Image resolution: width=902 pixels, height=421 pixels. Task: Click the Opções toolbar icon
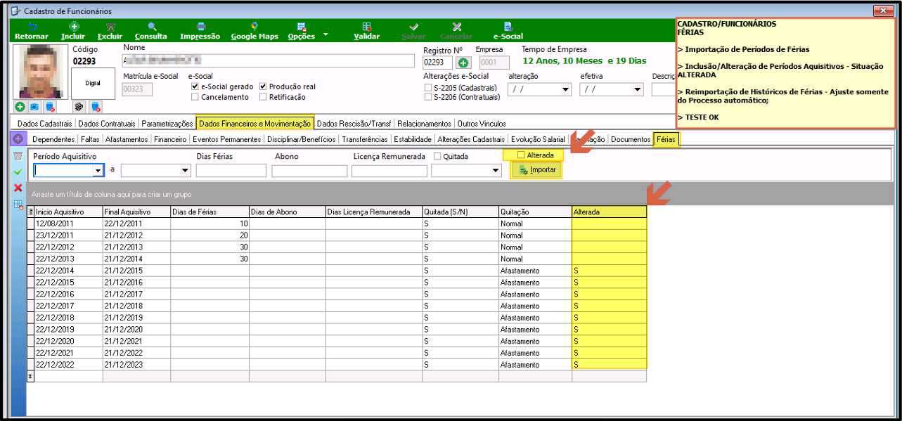(x=302, y=26)
